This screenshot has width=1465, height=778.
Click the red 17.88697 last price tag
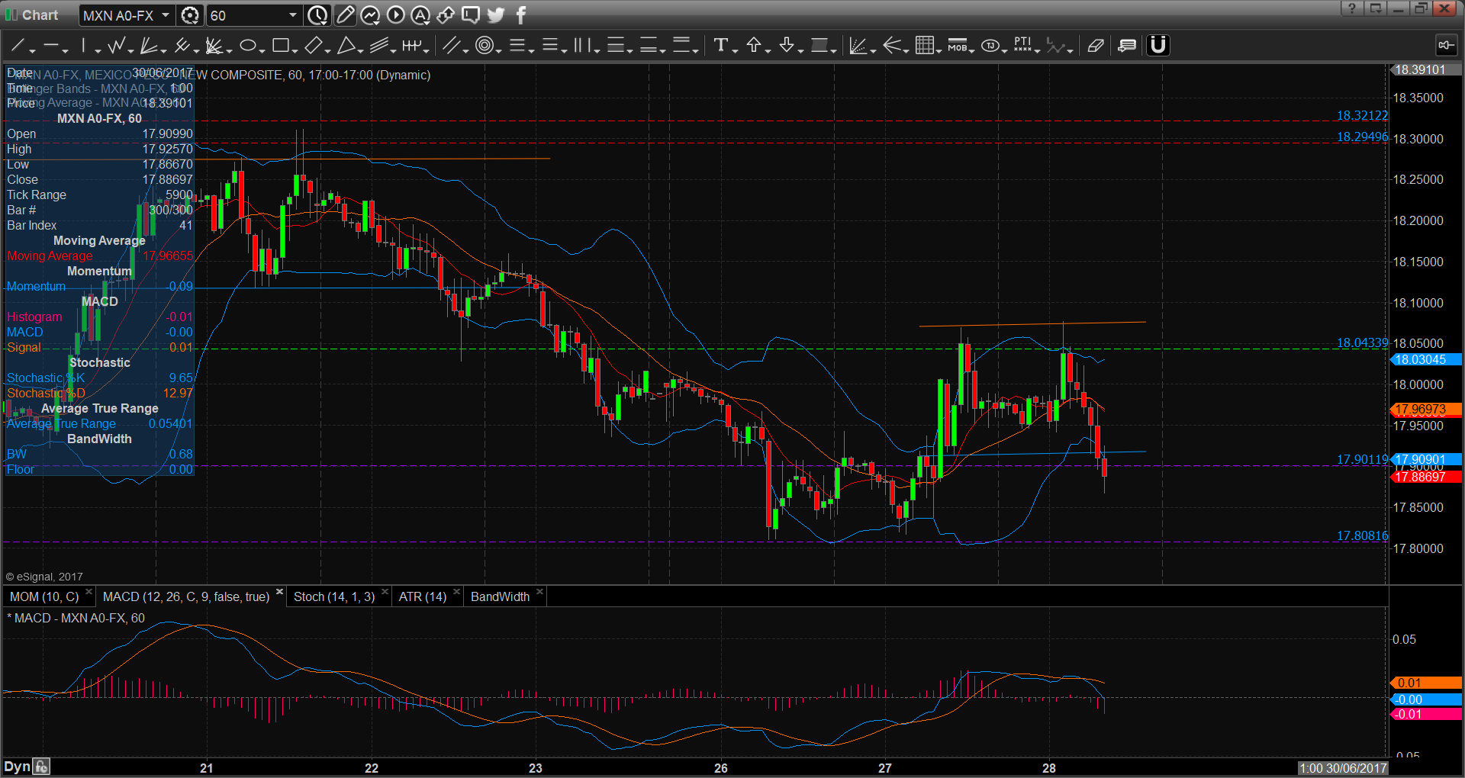pos(1427,477)
